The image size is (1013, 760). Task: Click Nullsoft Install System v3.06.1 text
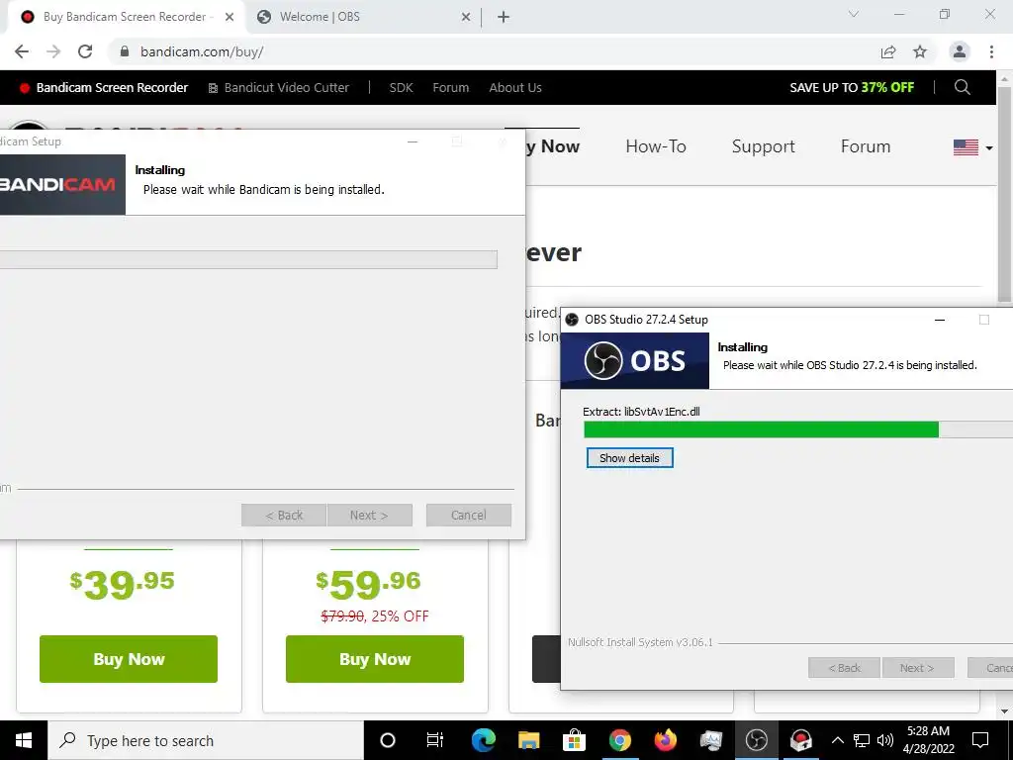640,642
